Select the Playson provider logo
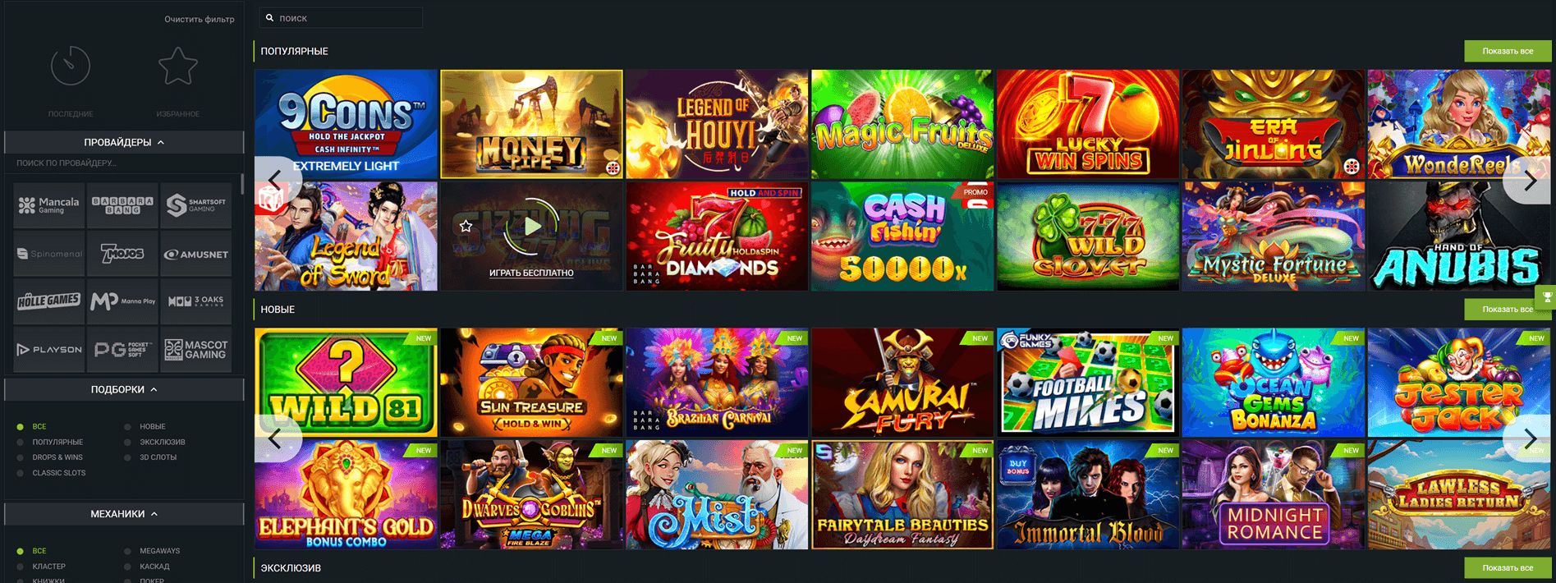The width and height of the screenshot is (1556, 583). point(49,350)
